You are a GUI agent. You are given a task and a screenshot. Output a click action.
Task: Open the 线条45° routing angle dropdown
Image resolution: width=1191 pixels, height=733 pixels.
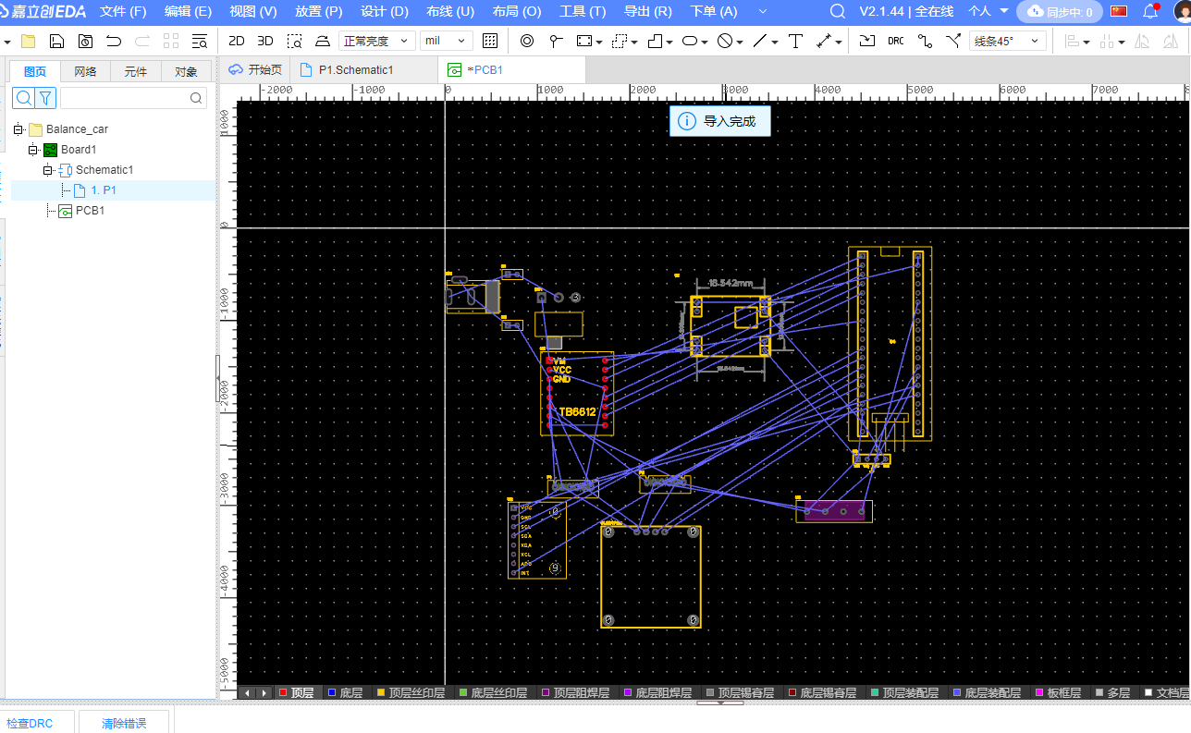(1009, 41)
